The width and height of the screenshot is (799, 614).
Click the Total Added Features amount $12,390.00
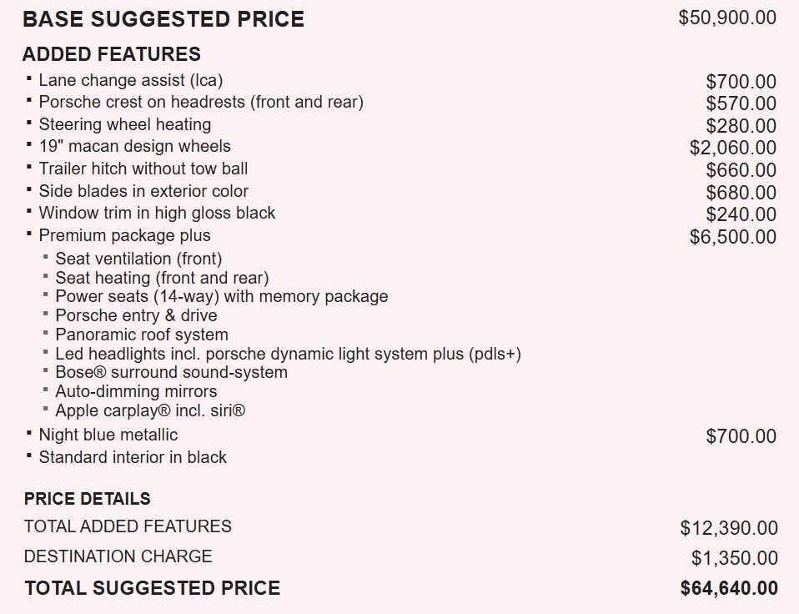(729, 528)
